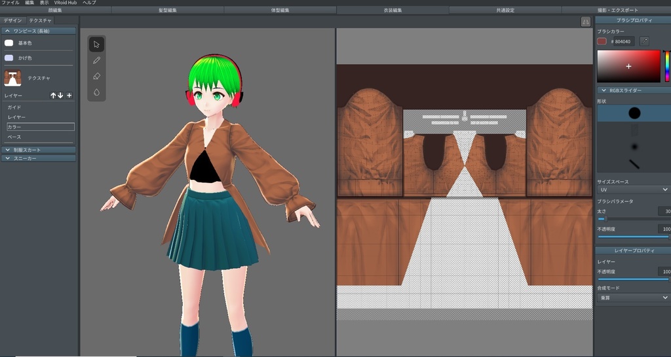The height and width of the screenshot is (357, 671).
Task: Open the ファイル menu
Action: pyautogui.click(x=11, y=3)
